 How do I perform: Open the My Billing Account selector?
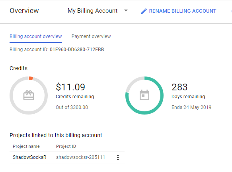tap(97, 11)
